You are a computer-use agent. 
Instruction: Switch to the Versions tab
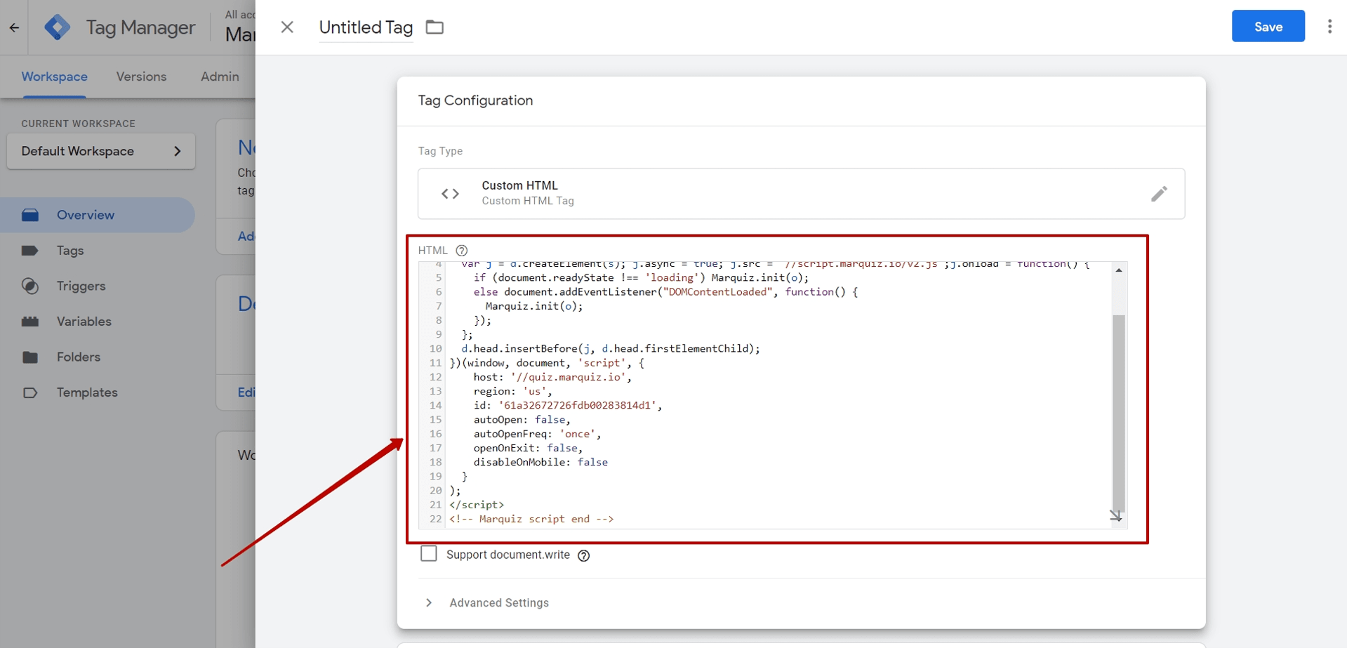[x=141, y=77]
